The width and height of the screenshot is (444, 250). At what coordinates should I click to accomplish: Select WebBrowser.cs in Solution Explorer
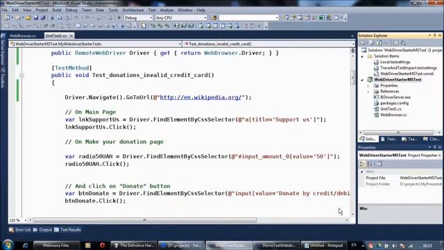pos(393,115)
